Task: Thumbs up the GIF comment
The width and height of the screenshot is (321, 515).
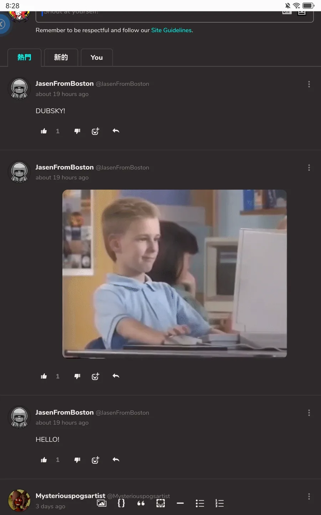Action: click(x=44, y=376)
